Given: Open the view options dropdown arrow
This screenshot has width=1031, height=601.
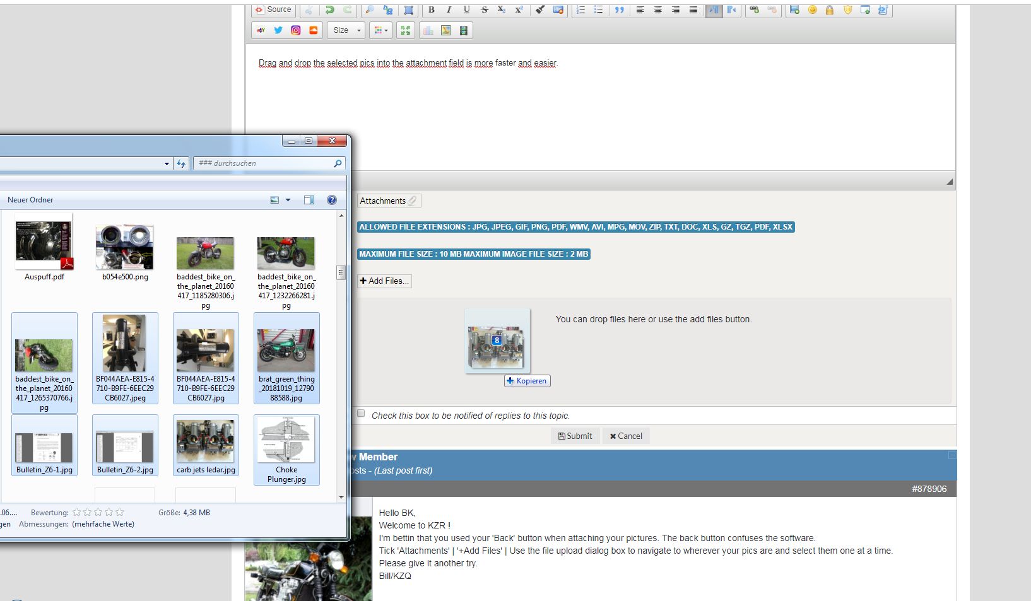Looking at the screenshot, I should click(x=288, y=200).
